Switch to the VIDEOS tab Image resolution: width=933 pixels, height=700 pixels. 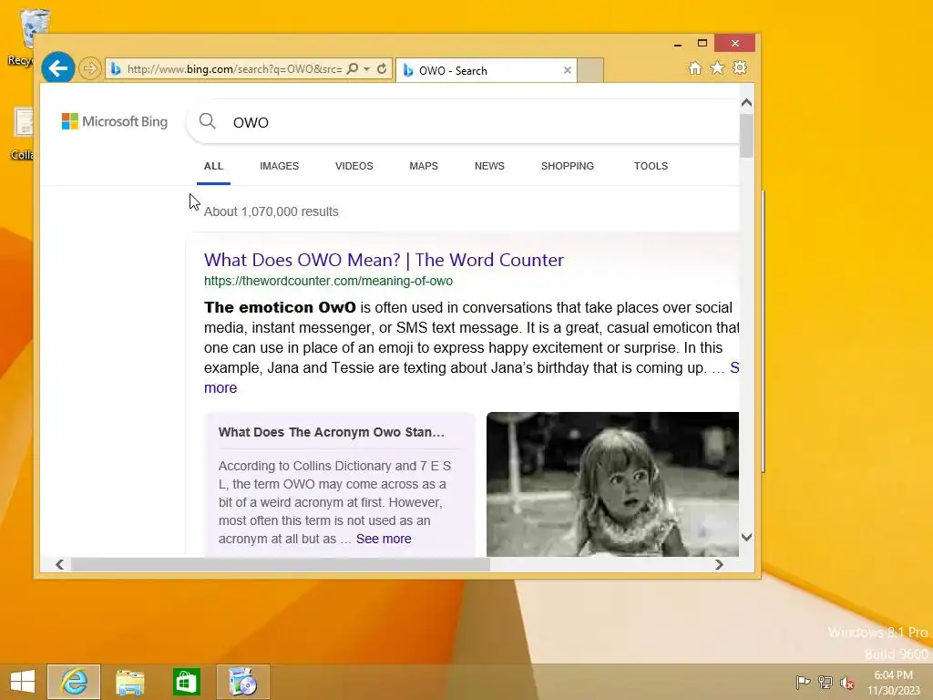click(x=354, y=166)
